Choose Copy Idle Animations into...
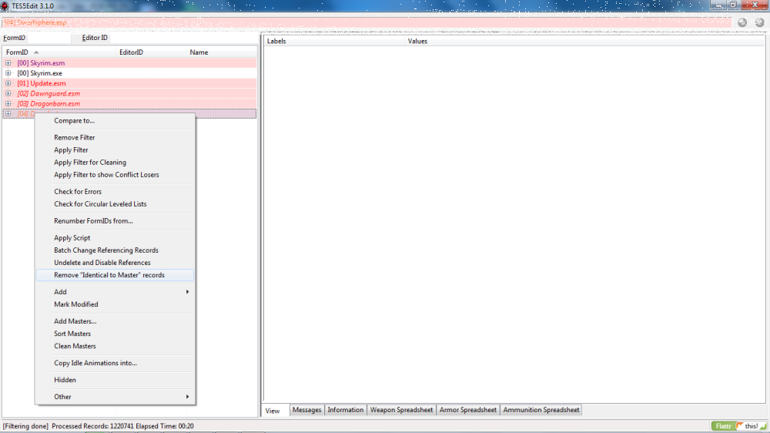The image size is (770, 433). click(x=115, y=363)
